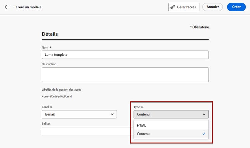Select HTML from the Type list
This screenshot has height=148, width=250.
coord(142,125)
